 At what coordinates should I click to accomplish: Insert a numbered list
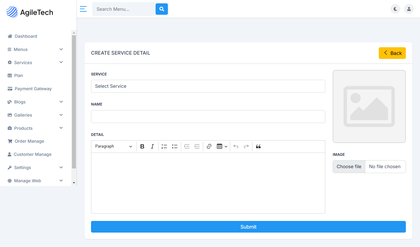pos(164,146)
